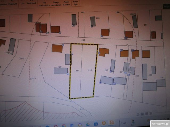The height and width of the screenshot is (127, 170).
Task: Select parcel number 218 on the map
Action: 59,67
